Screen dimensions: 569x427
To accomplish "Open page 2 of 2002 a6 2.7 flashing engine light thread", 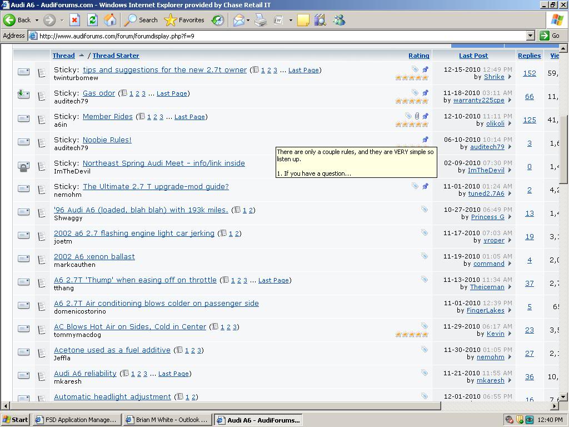I will (x=237, y=234).
